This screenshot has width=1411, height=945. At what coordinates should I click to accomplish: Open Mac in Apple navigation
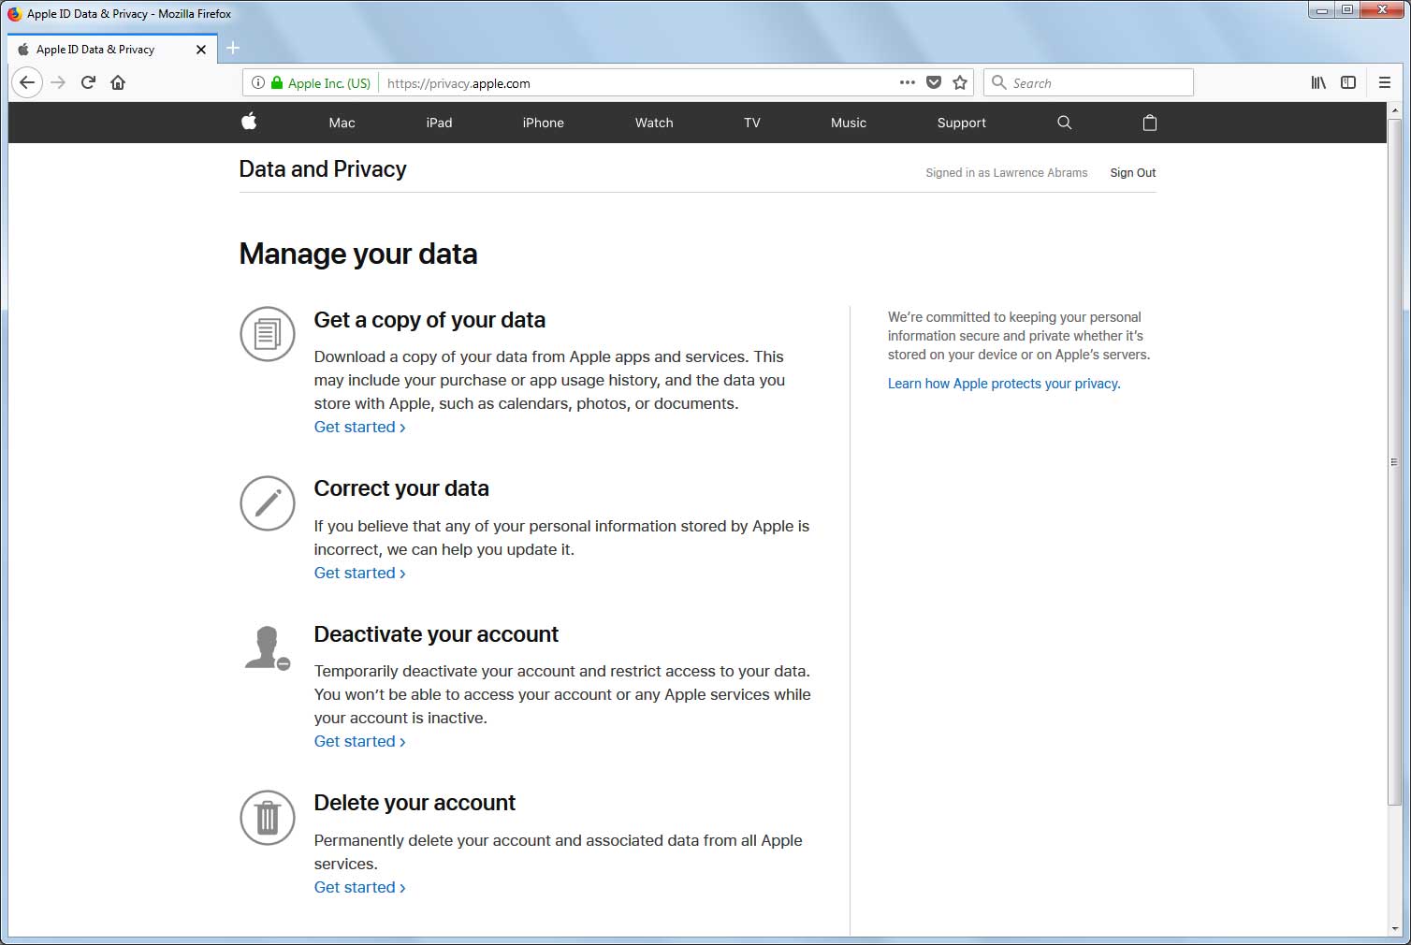point(342,123)
